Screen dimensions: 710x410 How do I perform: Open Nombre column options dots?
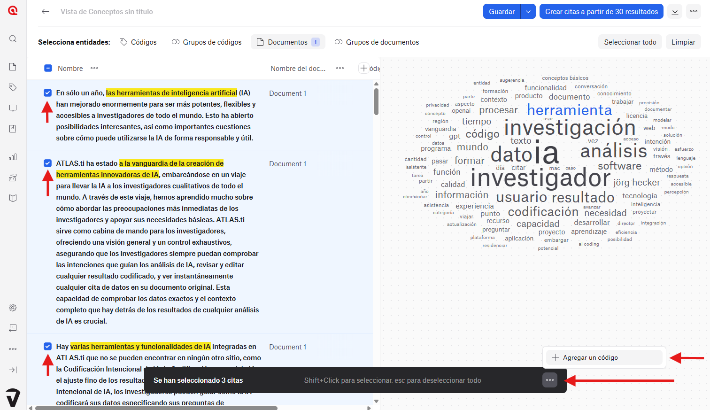click(94, 68)
